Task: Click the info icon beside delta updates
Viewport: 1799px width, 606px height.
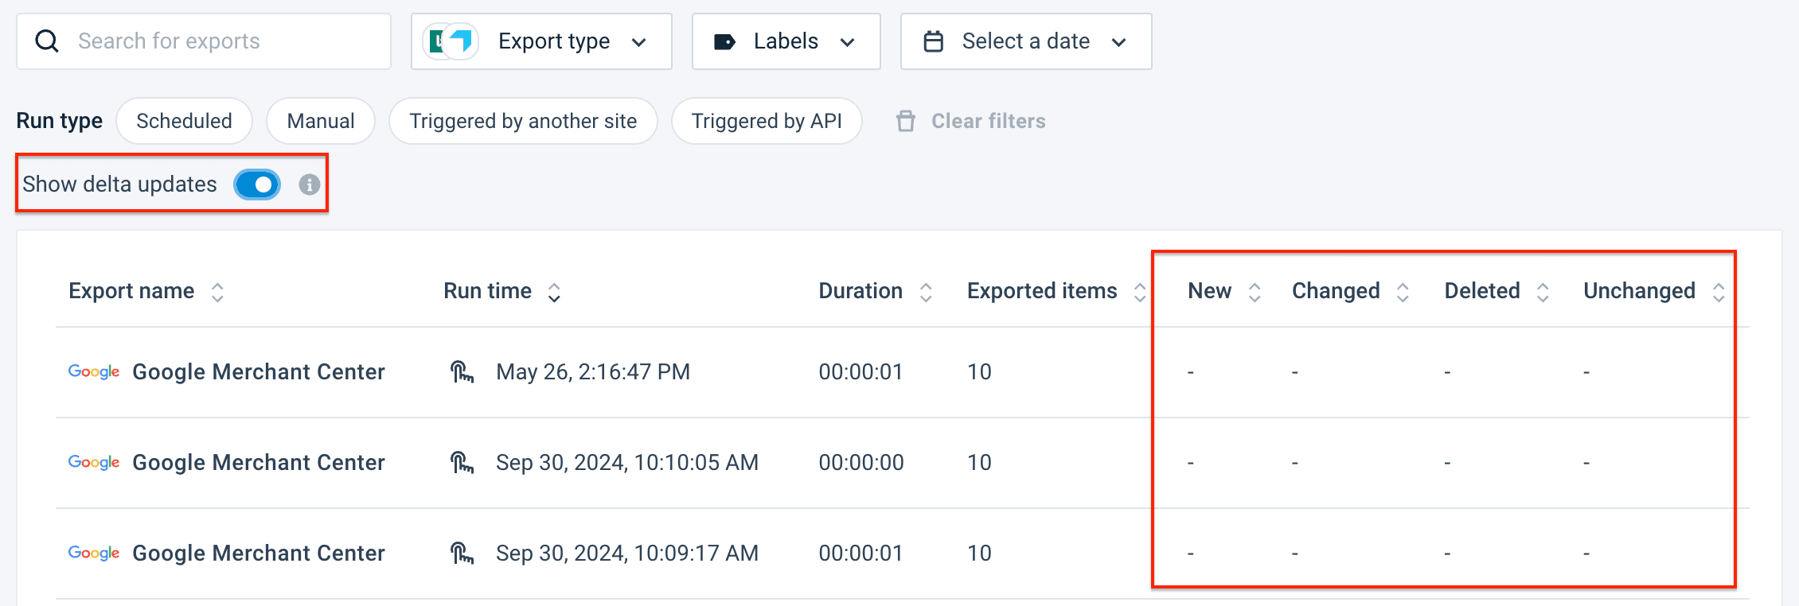Action: click(x=309, y=185)
